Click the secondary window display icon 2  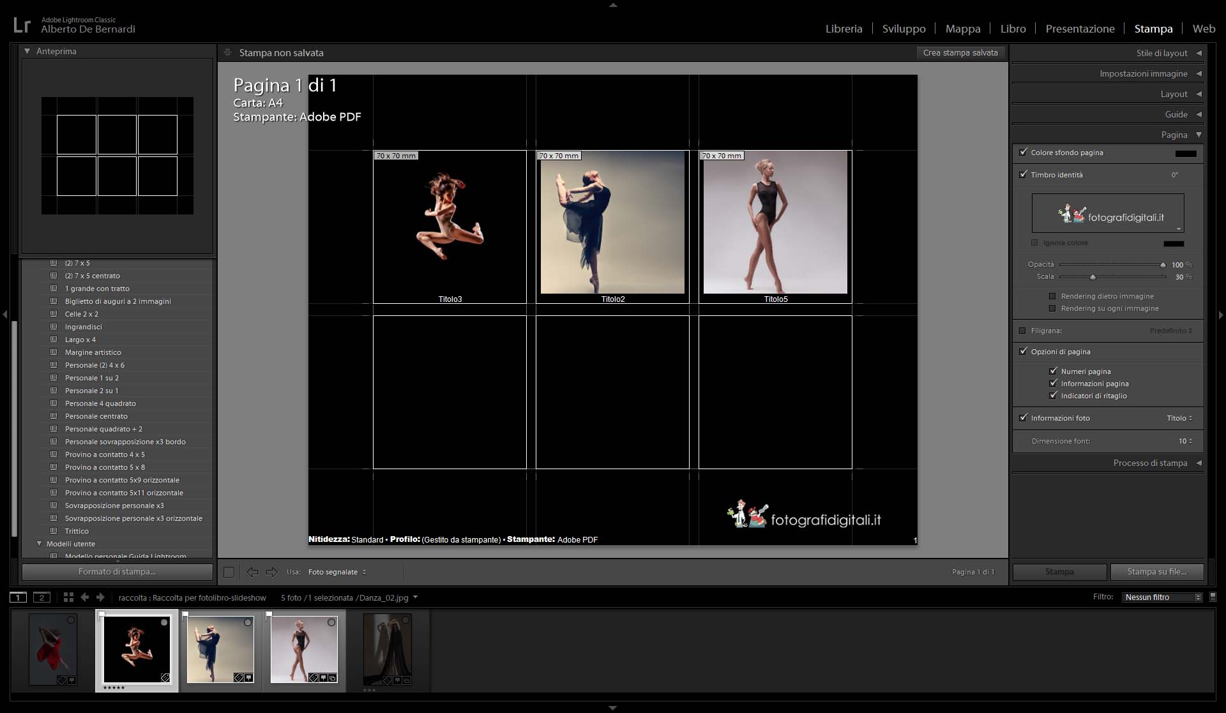[42, 597]
